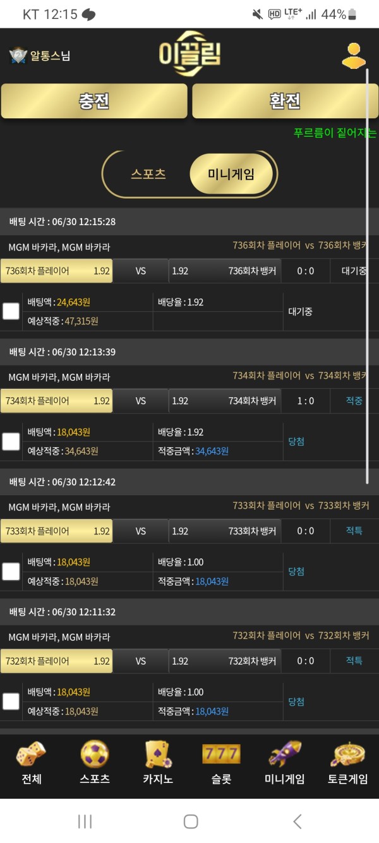The width and height of the screenshot is (379, 843).
Task: Tap the 충전 button
Action: tap(94, 101)
